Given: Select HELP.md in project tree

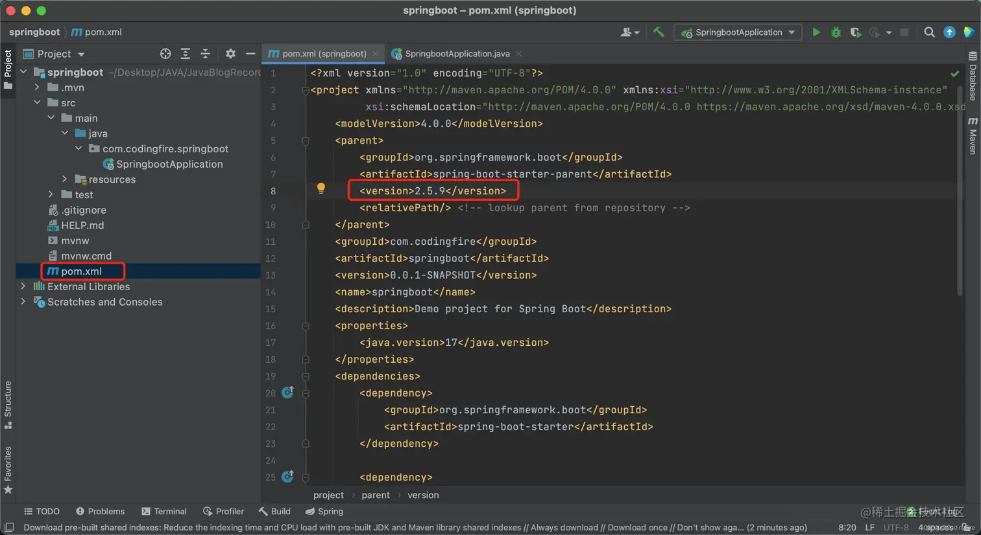Looking at the screenshot, I should tap(82, 225).
